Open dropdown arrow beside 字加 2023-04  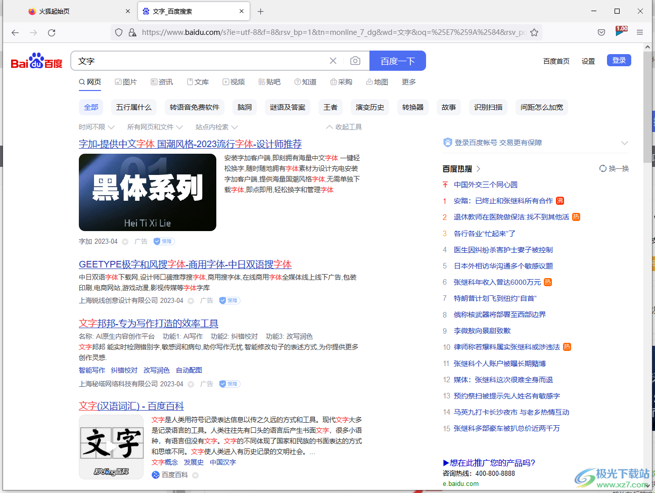pos(125,242)
